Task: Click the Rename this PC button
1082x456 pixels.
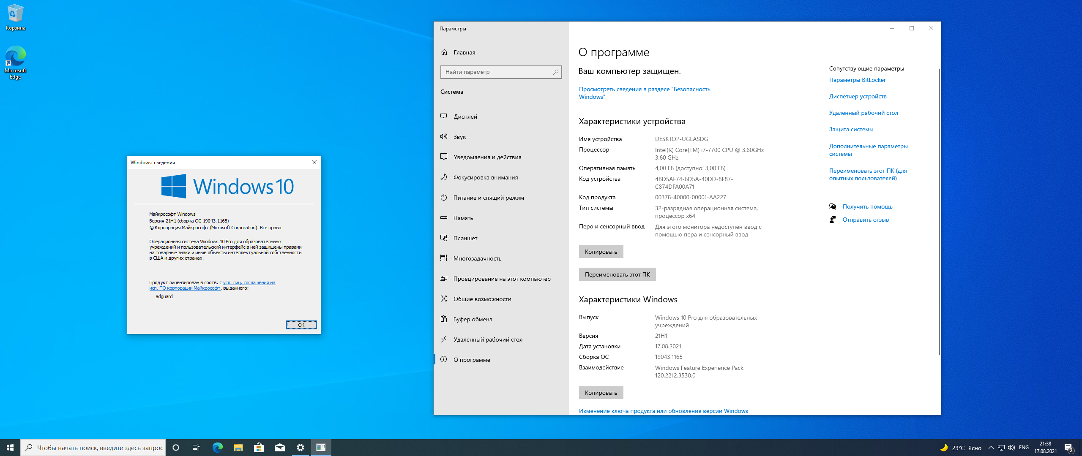Action: (x=617, y=274)
